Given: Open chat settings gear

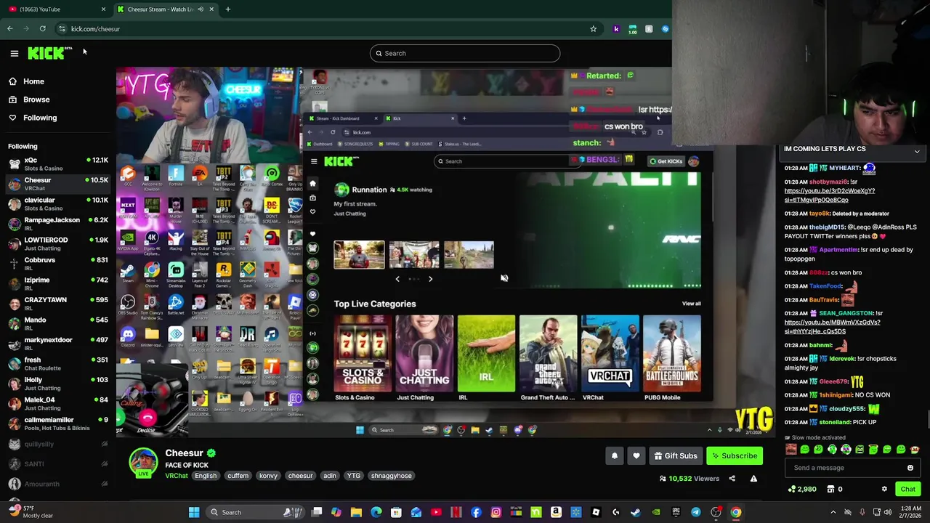Looking at the screenshot, I should coord(884,489).
